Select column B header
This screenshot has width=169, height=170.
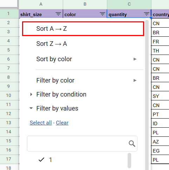tap(85, 4)
